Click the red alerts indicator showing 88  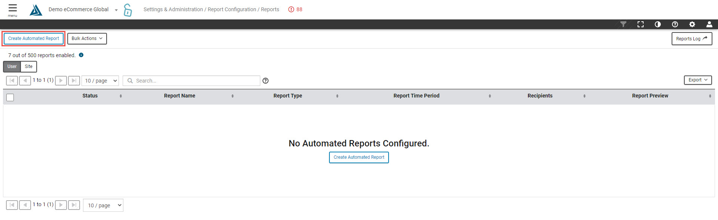295,9
